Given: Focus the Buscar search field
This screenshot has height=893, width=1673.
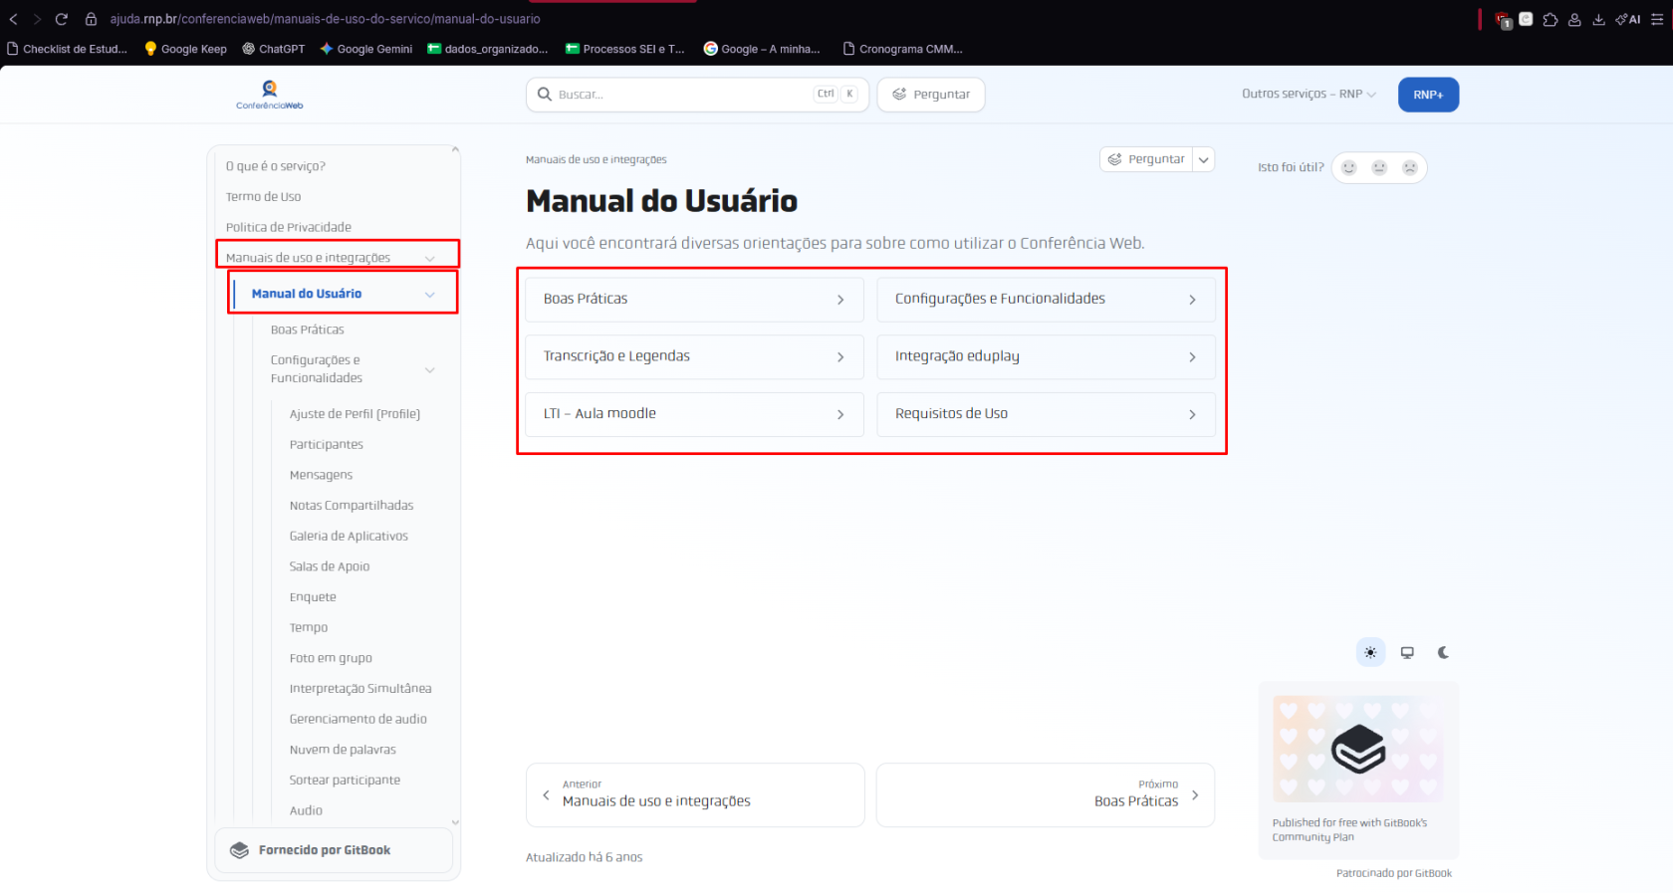Looking at the screenshot, I should point(697,95).
